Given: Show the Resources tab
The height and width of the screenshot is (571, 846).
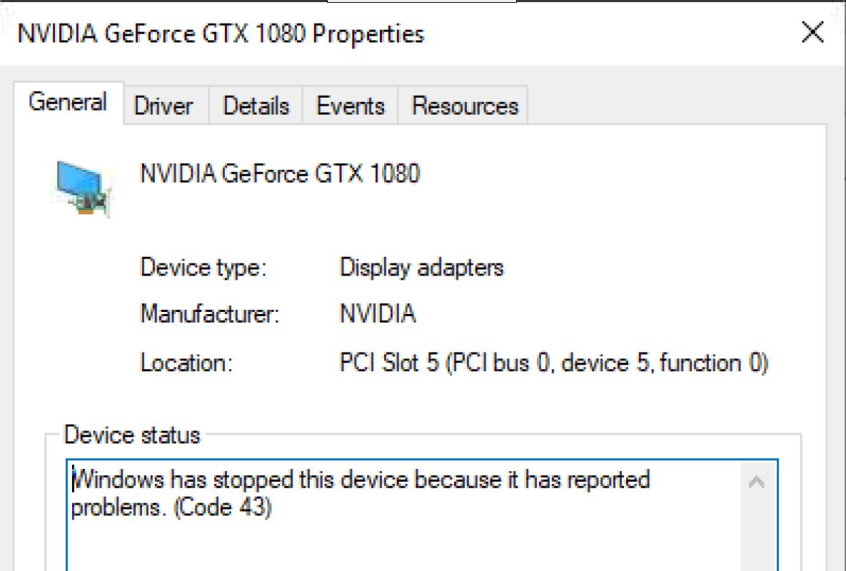Looking at the screenshot, I should [465, 106].
